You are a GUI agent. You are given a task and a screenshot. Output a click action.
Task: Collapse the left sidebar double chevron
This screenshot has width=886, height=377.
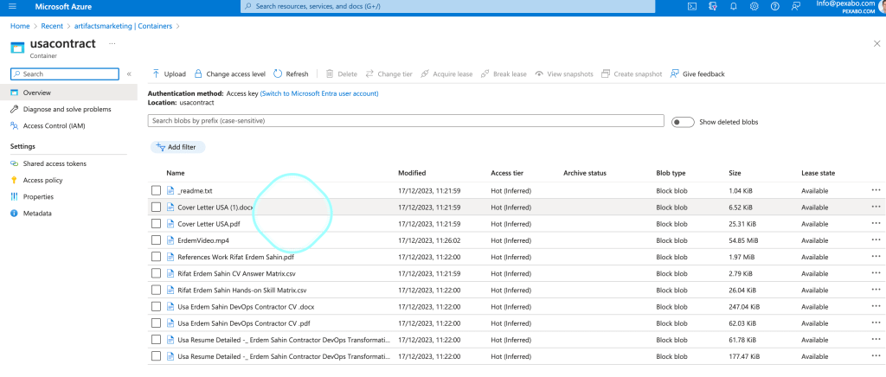[x=129, y=74]
